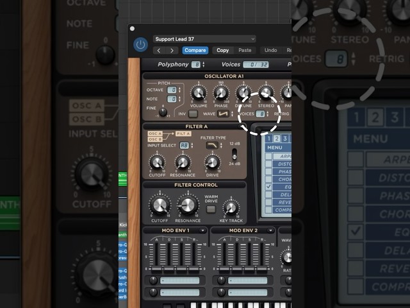Click the lower small knob under Mod Env 2
Image resolution: width=410 pixels, height=308 pixels.
point(221,292)
